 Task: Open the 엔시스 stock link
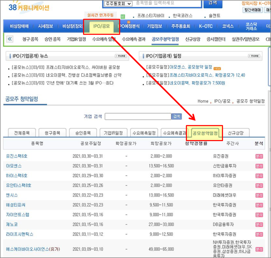tap(12, 195)
